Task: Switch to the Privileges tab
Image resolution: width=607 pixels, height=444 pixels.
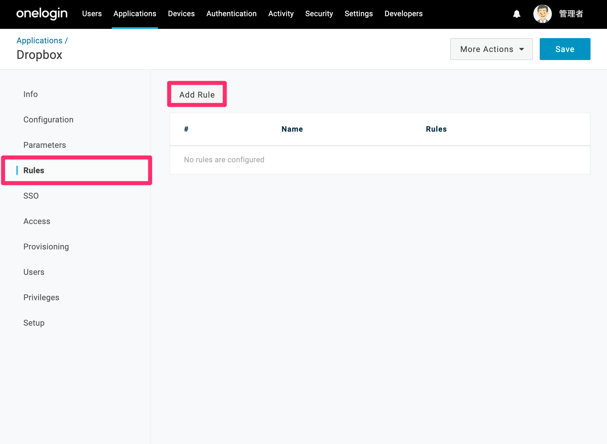Action: (x=41, y=297)
